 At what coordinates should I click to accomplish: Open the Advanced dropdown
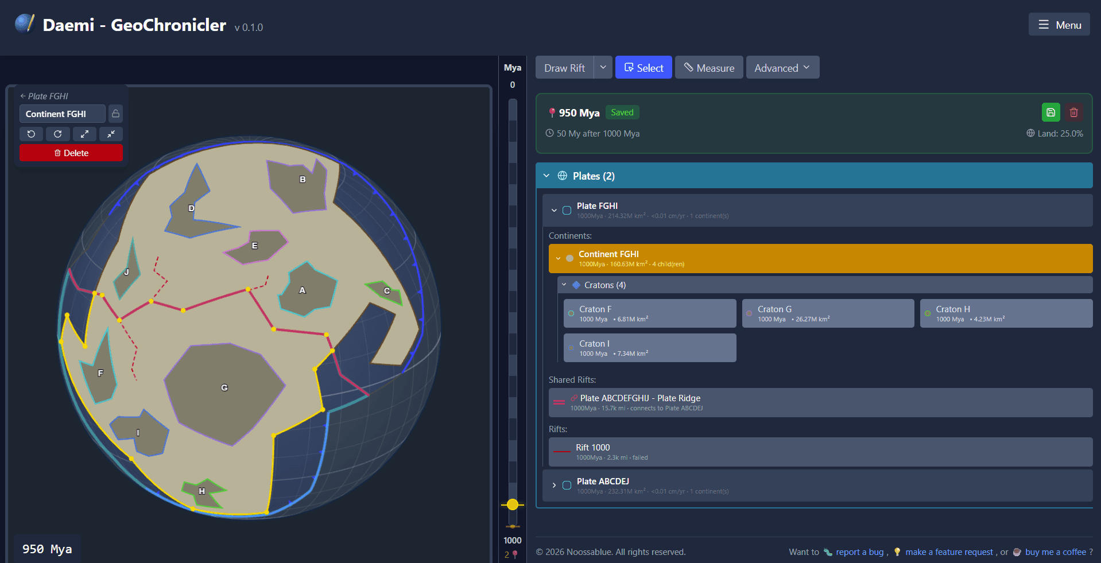782,68
